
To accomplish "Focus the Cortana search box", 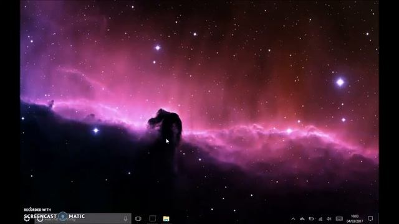I will click(83, 218).
